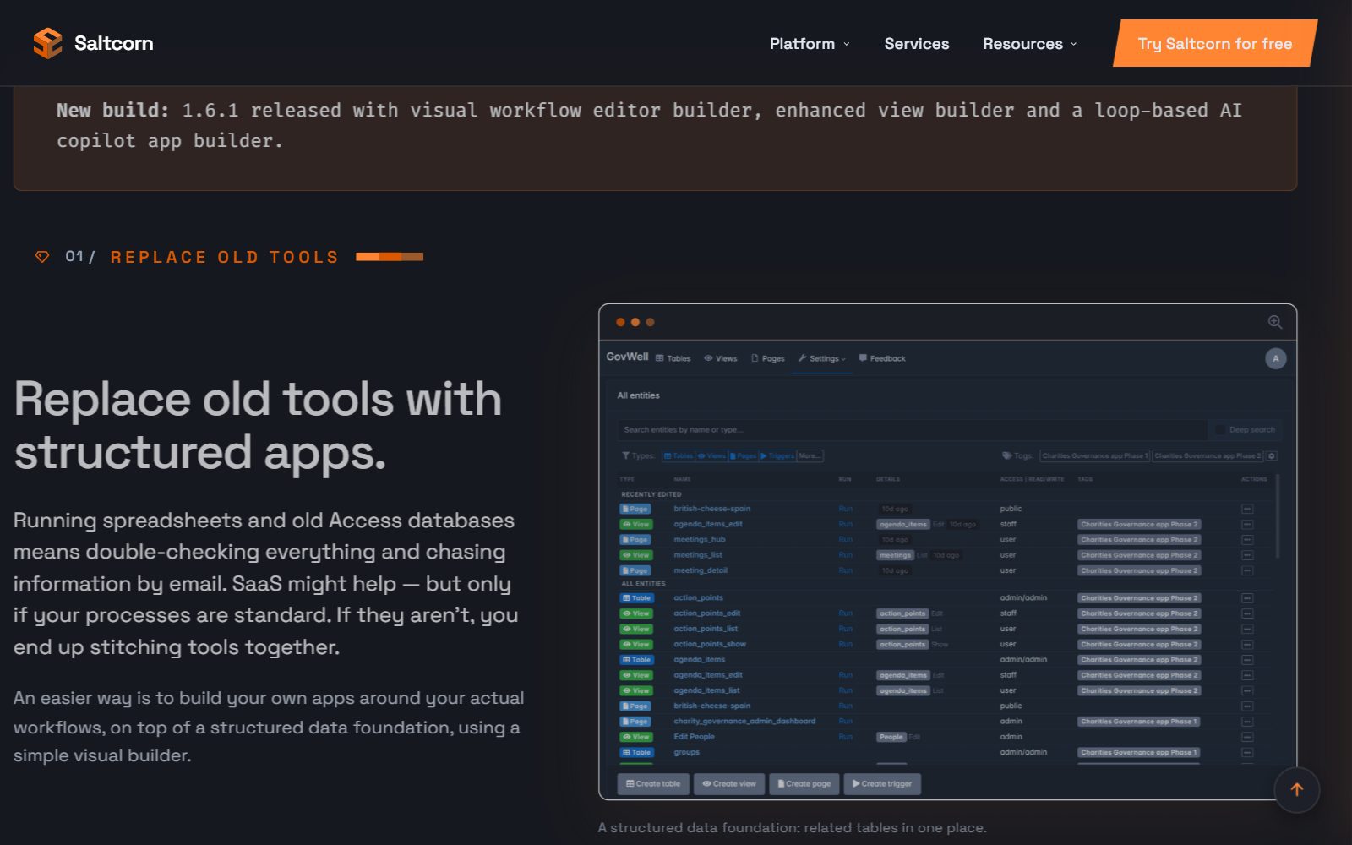
Task: Click the Try Saltcorn for free button
Action: pyautogui.click(x=1215, y=43)
